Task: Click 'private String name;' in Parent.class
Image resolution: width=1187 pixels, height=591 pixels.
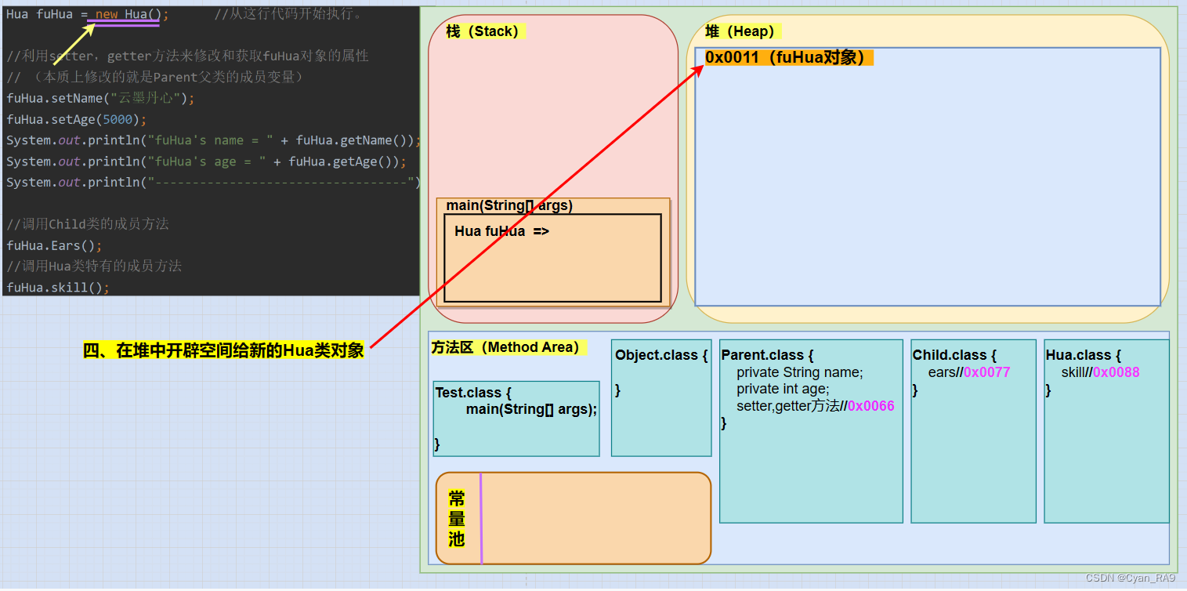Action: click(x=800, y=372)
